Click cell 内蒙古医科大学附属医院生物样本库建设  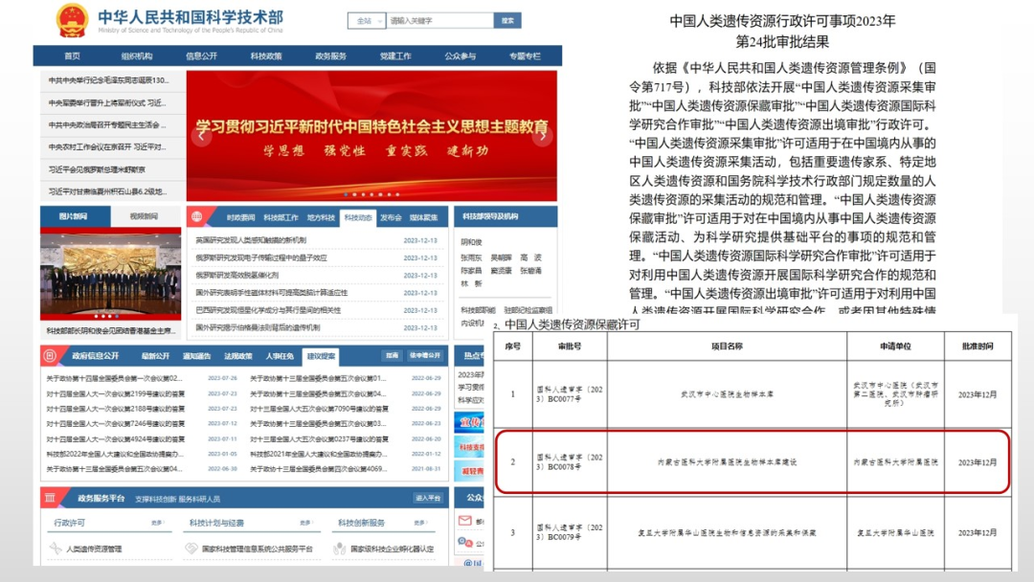[x=727, y=462]
